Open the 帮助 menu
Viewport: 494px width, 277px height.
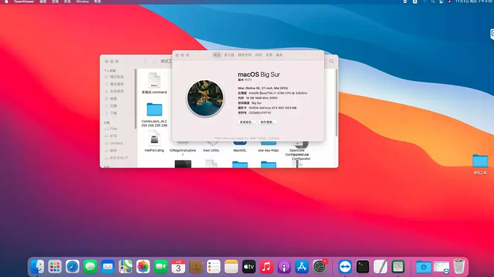97,1
